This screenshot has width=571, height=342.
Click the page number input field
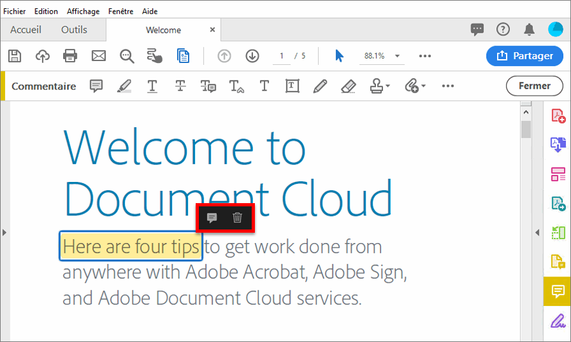281,56
